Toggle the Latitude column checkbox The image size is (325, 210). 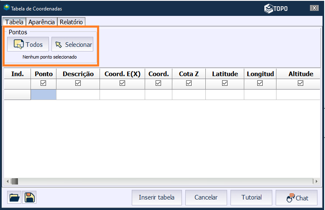(x=225, y=84)
